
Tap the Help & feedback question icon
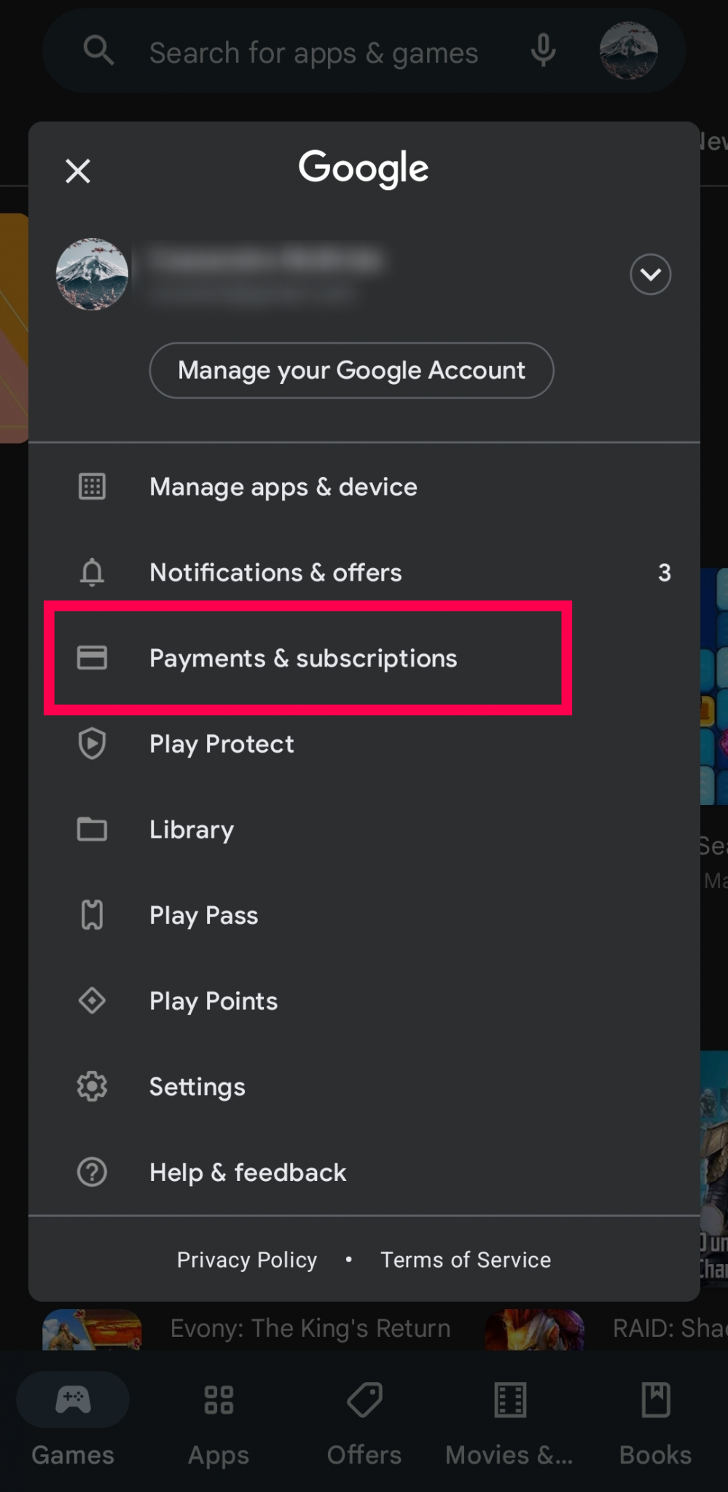pyautogui.click(x=92, y=1171)
